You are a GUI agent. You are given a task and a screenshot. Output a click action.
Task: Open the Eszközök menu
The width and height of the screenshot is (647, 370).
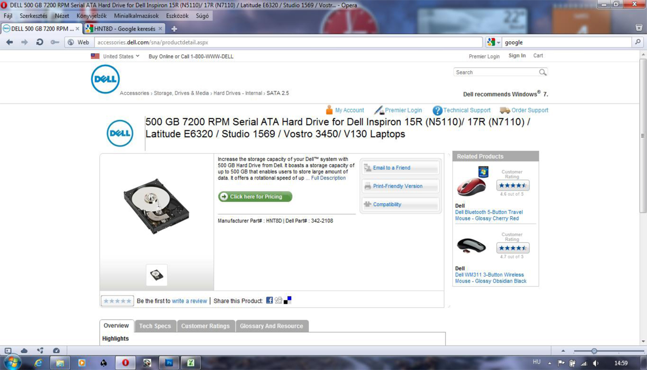(x=177, y=16)
